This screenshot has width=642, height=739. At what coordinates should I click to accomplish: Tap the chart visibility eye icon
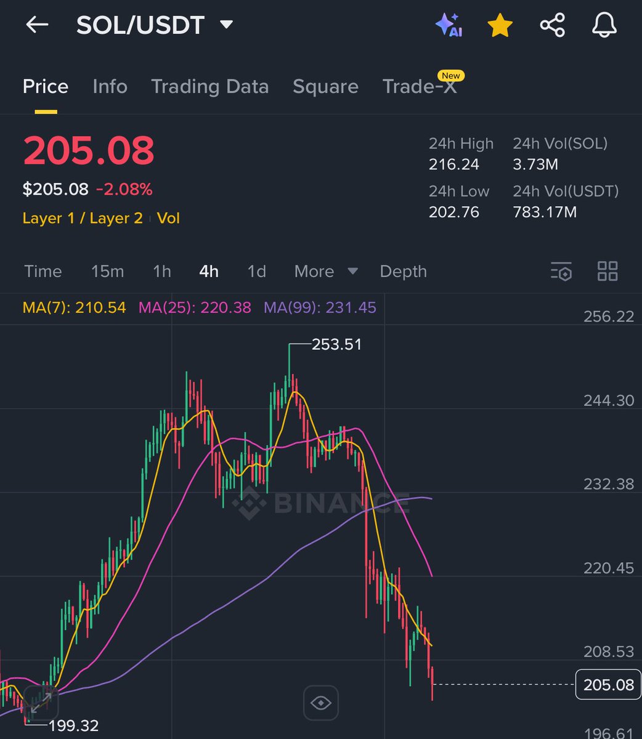click(x=320, y=703)
